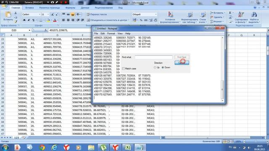Click the decrease indent icon
This screenshot has width=269, height=151.
tap(78, 20)
